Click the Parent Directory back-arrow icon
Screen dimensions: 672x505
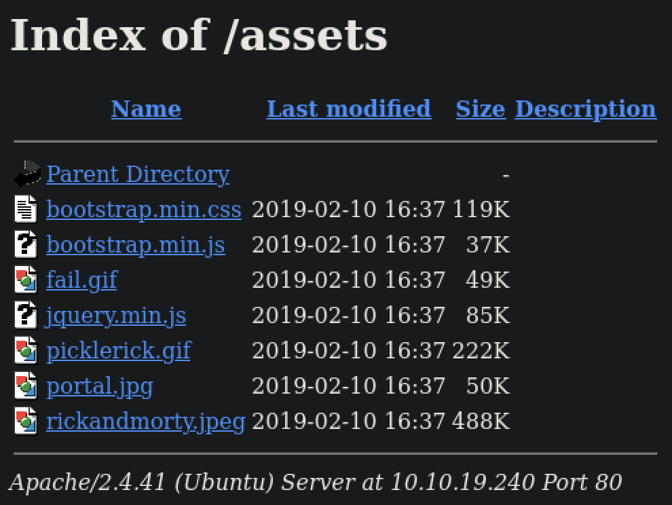[x=27, y=174]
